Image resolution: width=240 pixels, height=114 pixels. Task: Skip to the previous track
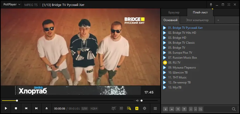[x=26, y=108]
